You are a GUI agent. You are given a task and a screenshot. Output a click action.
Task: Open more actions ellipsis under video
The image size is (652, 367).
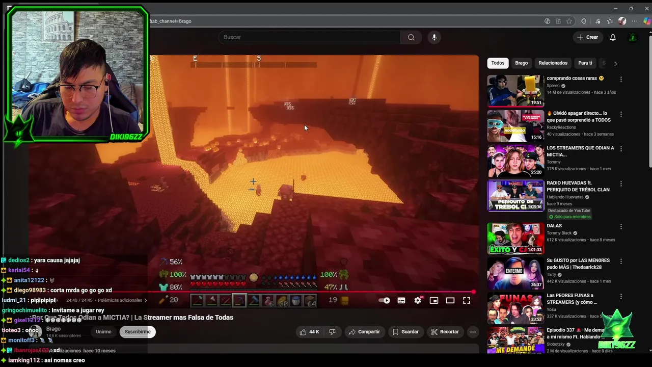[473, 332]
